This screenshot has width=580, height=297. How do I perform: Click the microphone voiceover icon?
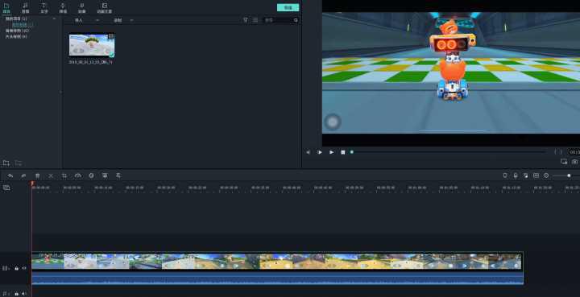[x=516, y=175]
